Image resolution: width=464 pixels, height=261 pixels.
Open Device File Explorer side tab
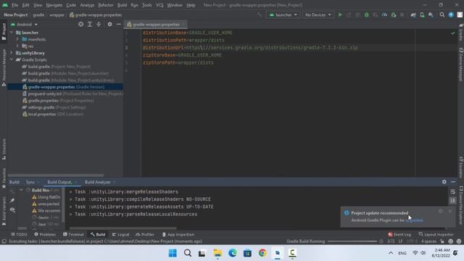[461, 205]
